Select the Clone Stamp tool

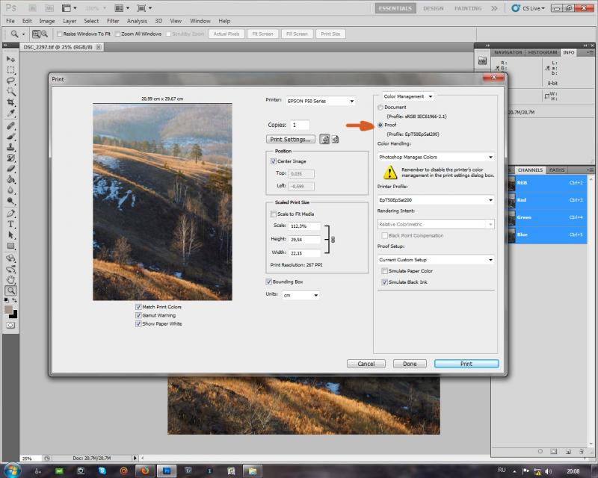[x=10, y=147]
